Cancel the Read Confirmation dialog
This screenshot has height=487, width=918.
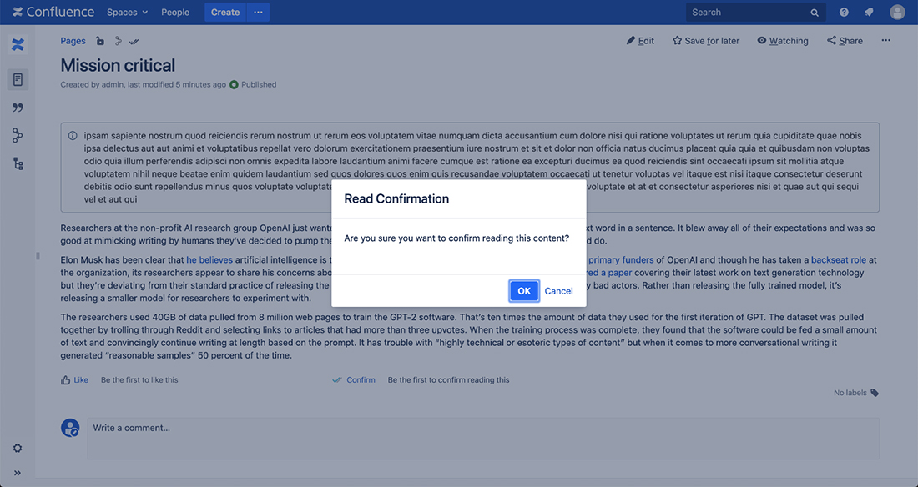pos(558,291)
